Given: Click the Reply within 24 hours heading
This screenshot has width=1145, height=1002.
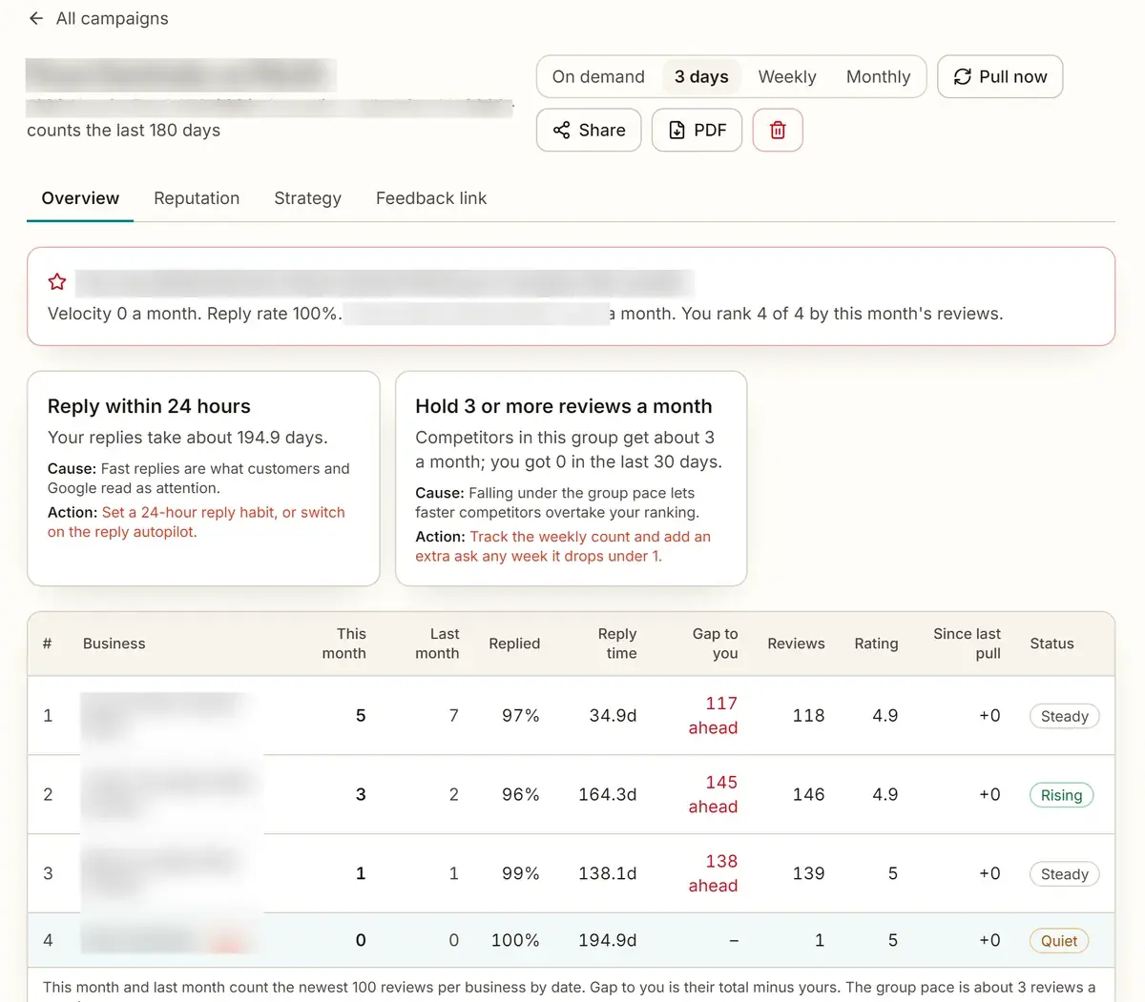Looking at the screenshot, I should [149, 406].
